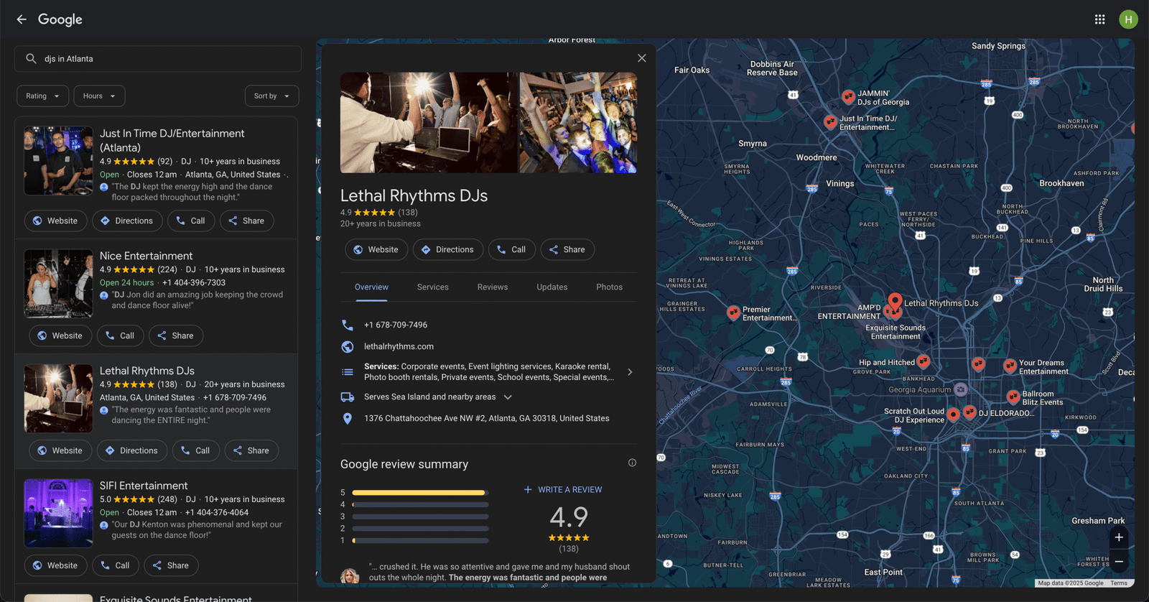
Task: Open review summary info icon
Action: pos(632,463)
